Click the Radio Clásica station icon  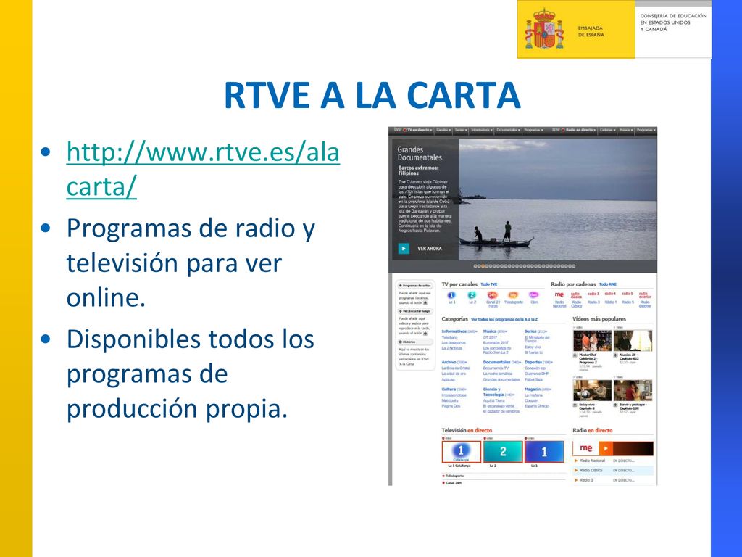[576, 295]
